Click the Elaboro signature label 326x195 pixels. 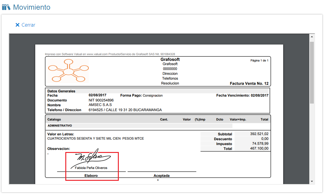pos(91,176)
